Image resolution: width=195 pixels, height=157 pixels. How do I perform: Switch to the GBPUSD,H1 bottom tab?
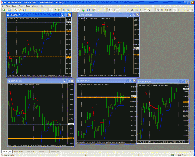coord(43,151)
